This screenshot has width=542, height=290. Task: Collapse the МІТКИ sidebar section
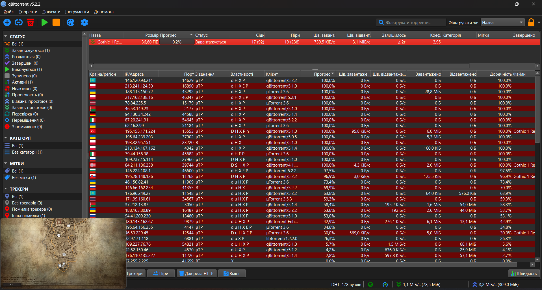(6, 163)
